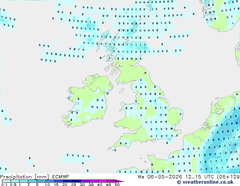Pick the 35–40 mm legend color swatch
The image size is (240, 186).
point(94,181)
